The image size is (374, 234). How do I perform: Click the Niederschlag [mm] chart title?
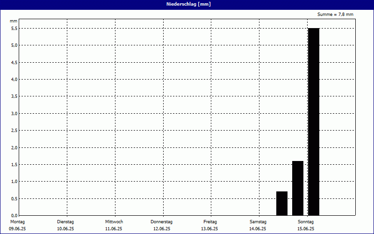[x=188, y=4]
